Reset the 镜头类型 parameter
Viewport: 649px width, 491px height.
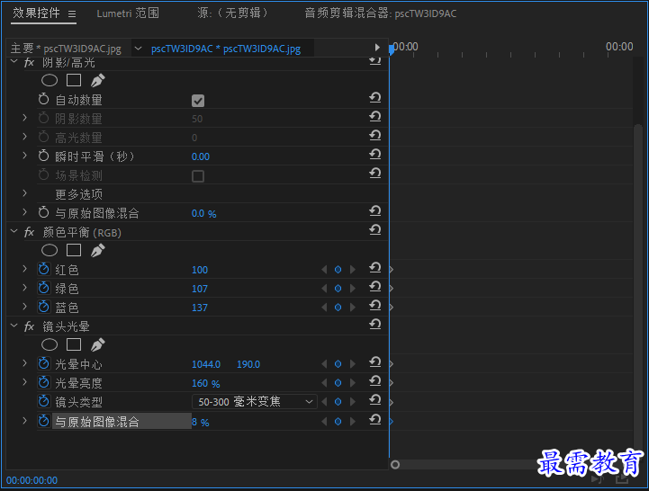(375, 400)
